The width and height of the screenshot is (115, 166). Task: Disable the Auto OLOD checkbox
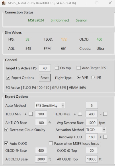6,143
